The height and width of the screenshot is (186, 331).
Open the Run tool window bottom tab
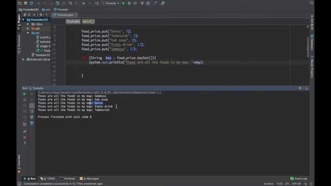click(30, 179)
